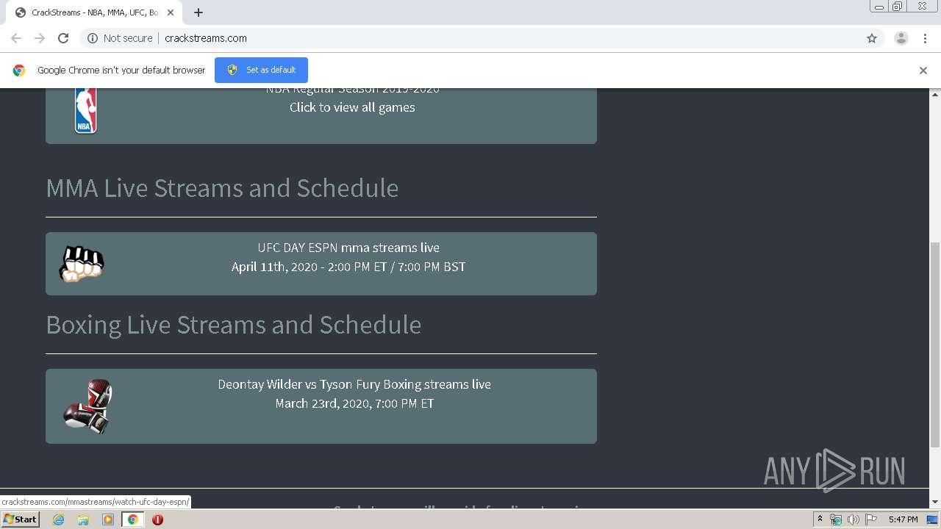Dismiss the default browser notification bar
This screenshot has width=941, height=529.
[x=923, y=71]
